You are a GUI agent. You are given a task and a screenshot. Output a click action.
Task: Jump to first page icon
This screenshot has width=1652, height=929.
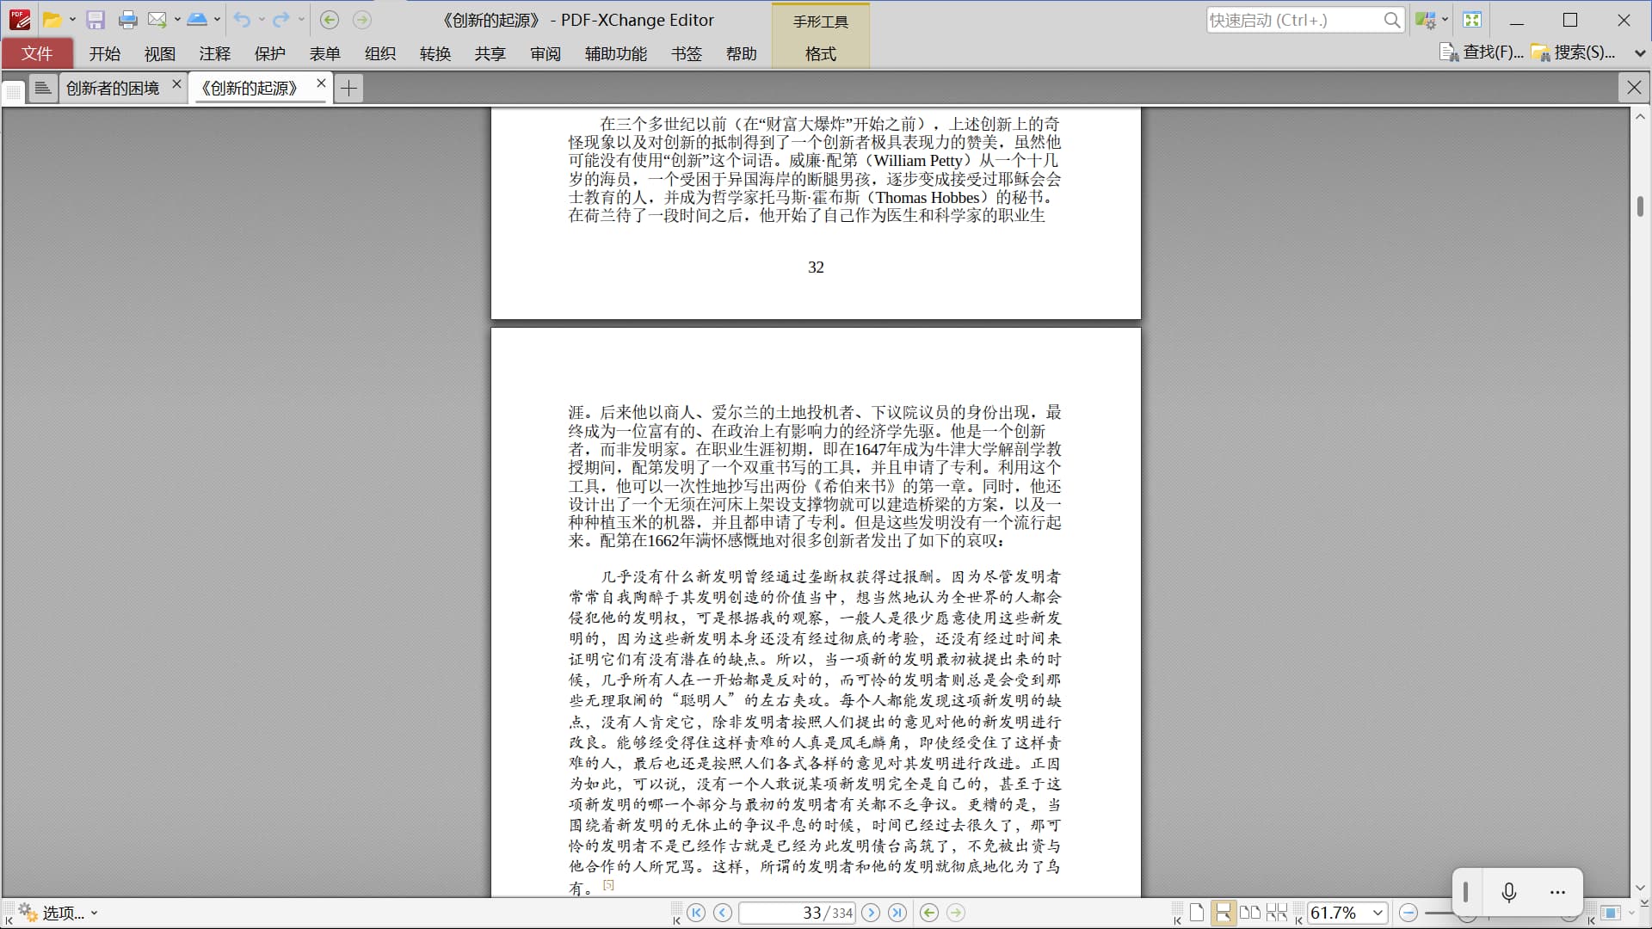click(x=696, y=913)
